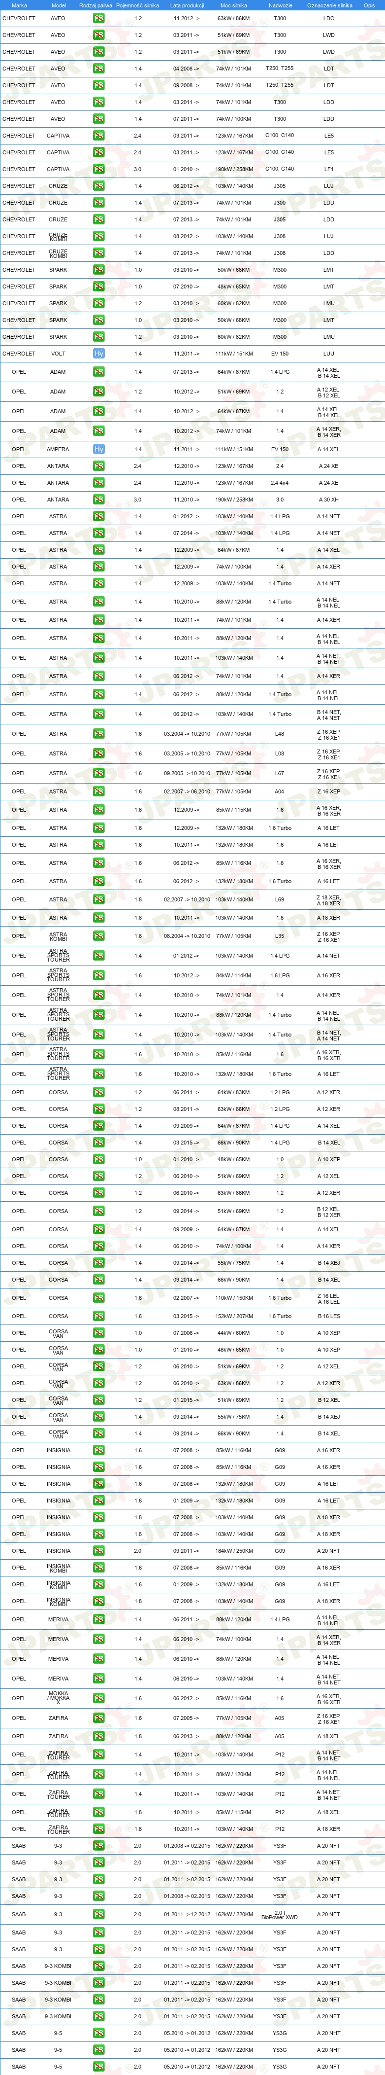The image size is (385, 2075).
Task: Click petrol icon in Corsa B 16 LES row
Action: 98,1316
